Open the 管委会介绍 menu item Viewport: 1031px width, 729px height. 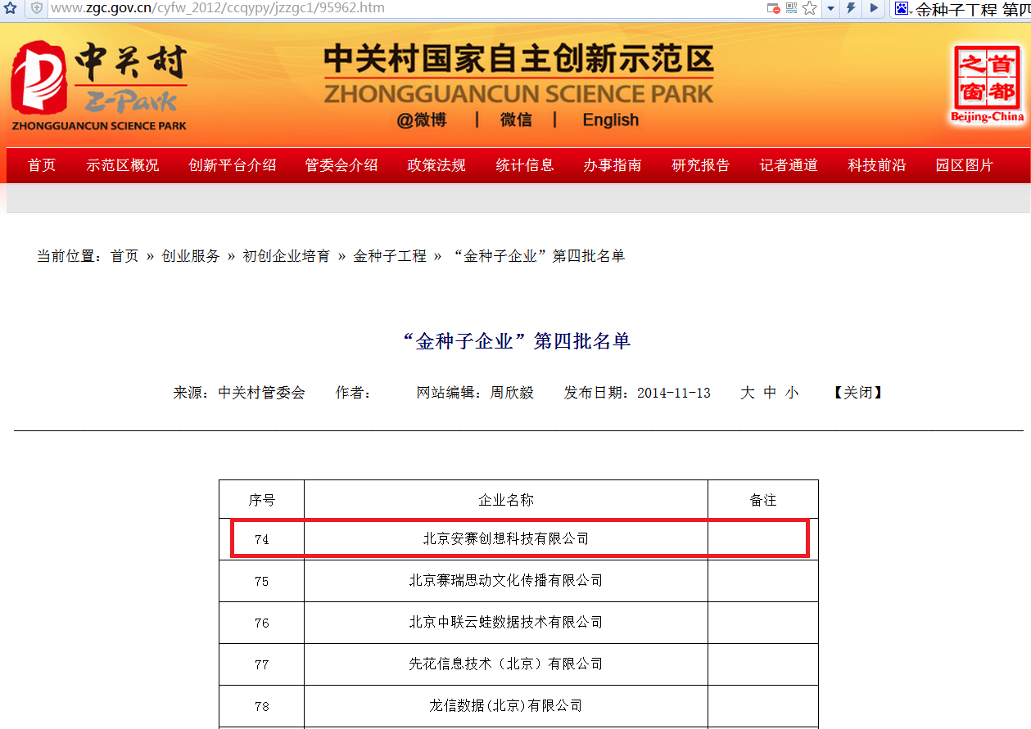click(341, 165)
